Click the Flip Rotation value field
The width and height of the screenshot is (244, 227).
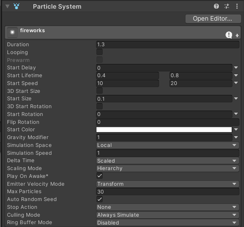(x=168, y=122)
